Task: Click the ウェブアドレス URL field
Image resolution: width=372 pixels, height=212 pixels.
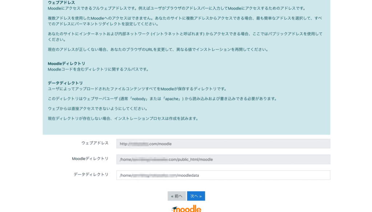Action: click(223, 144)
